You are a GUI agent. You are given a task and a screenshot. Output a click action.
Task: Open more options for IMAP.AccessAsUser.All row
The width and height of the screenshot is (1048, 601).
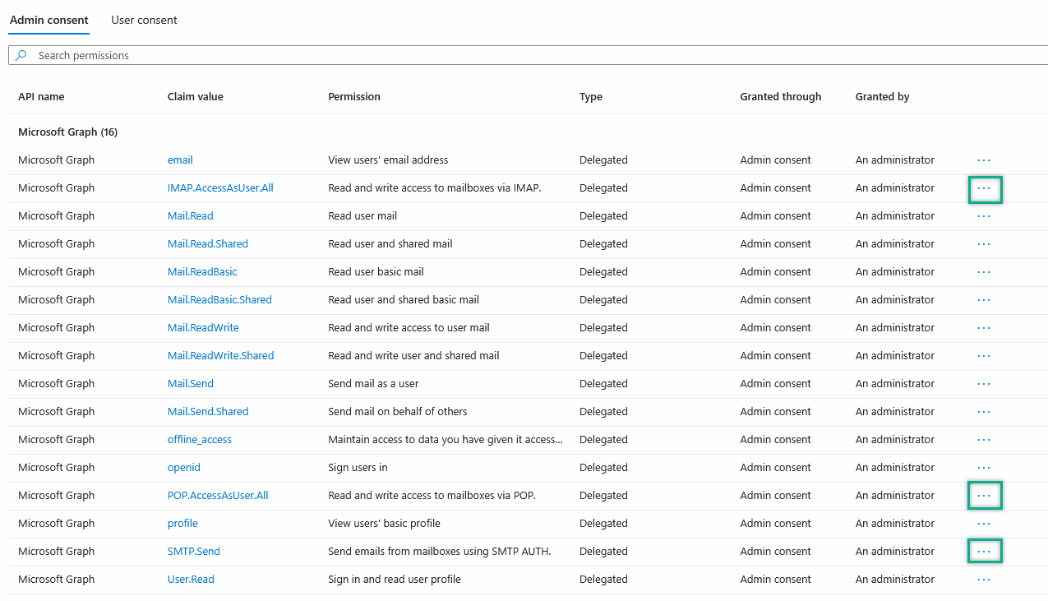coord(984,188)
